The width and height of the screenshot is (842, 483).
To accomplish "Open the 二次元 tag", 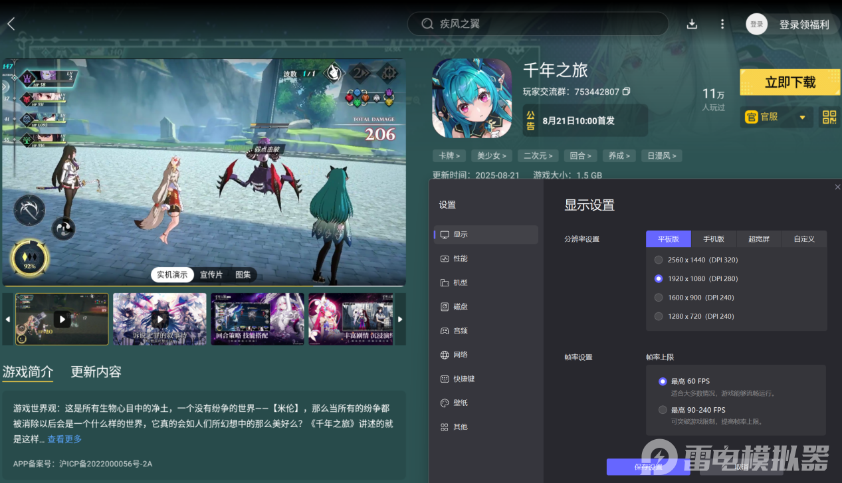I will coord(538,155).
